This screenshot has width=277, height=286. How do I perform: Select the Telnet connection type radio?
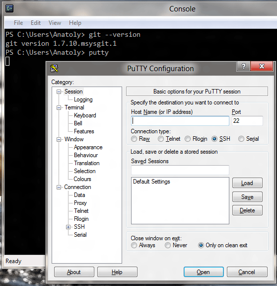pyautogui.click(x=161, y=139)
